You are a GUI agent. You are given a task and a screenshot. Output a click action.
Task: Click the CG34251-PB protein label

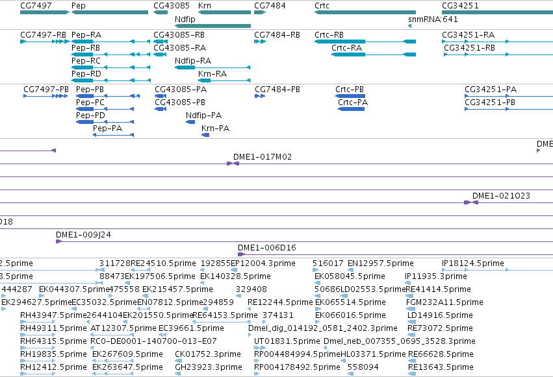point(490,103)
